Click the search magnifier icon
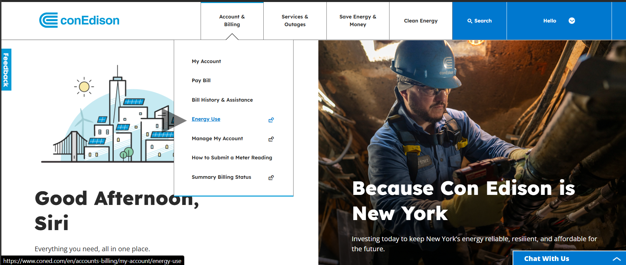Viewport: 626px width, 265px height. click(x=470, y=21)
